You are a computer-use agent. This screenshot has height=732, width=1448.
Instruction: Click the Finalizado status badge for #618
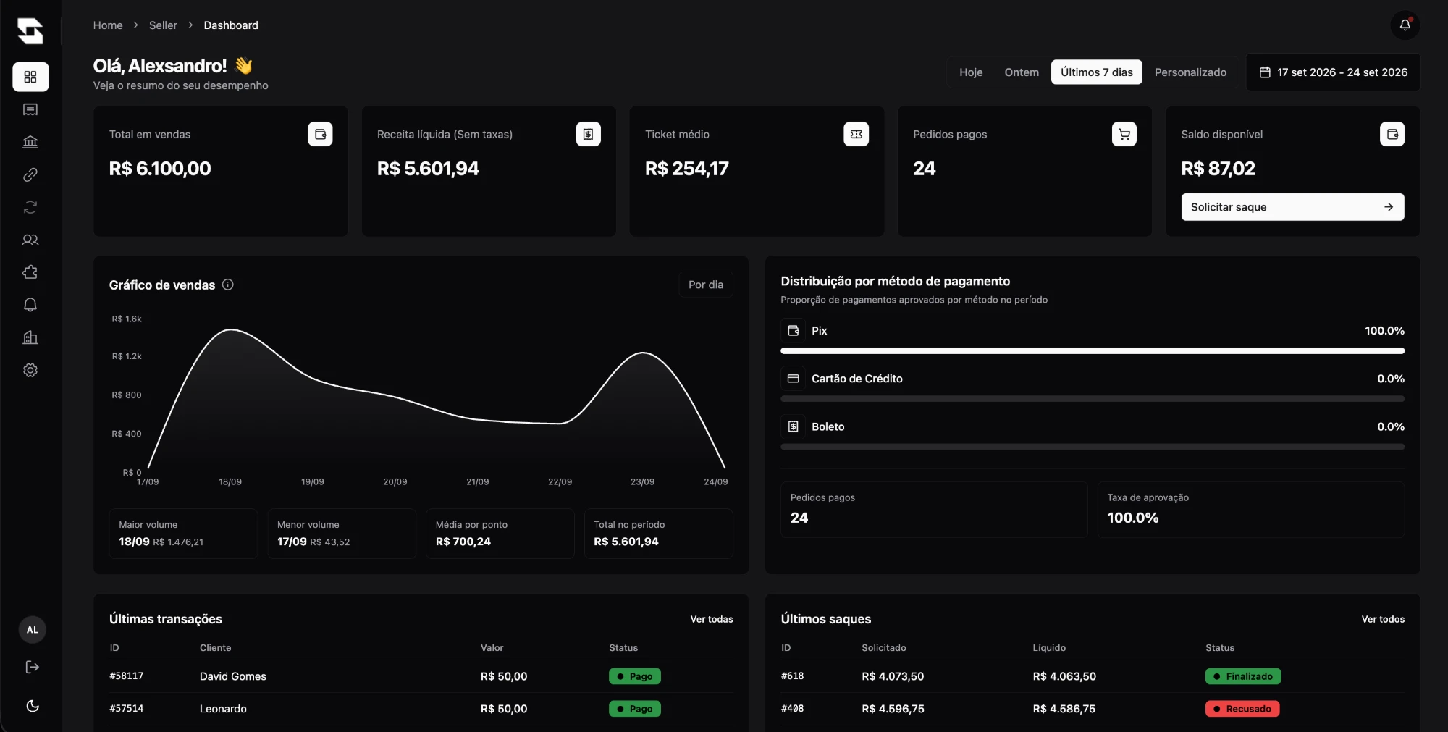pyautogui.click(x=1243, y=676)
